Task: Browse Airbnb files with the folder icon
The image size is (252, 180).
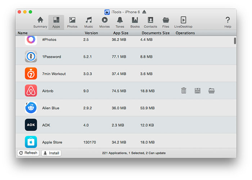Action: [x=212, y=91]
